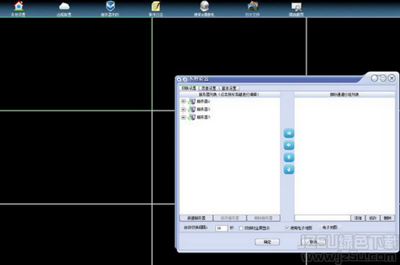
Task: Click the webcam camera search icon
Action: 204,6
